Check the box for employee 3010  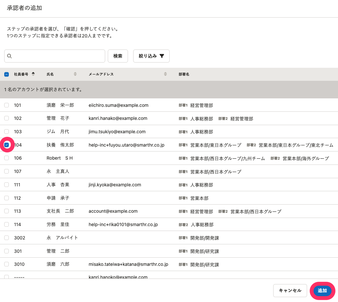click(7, 264)
